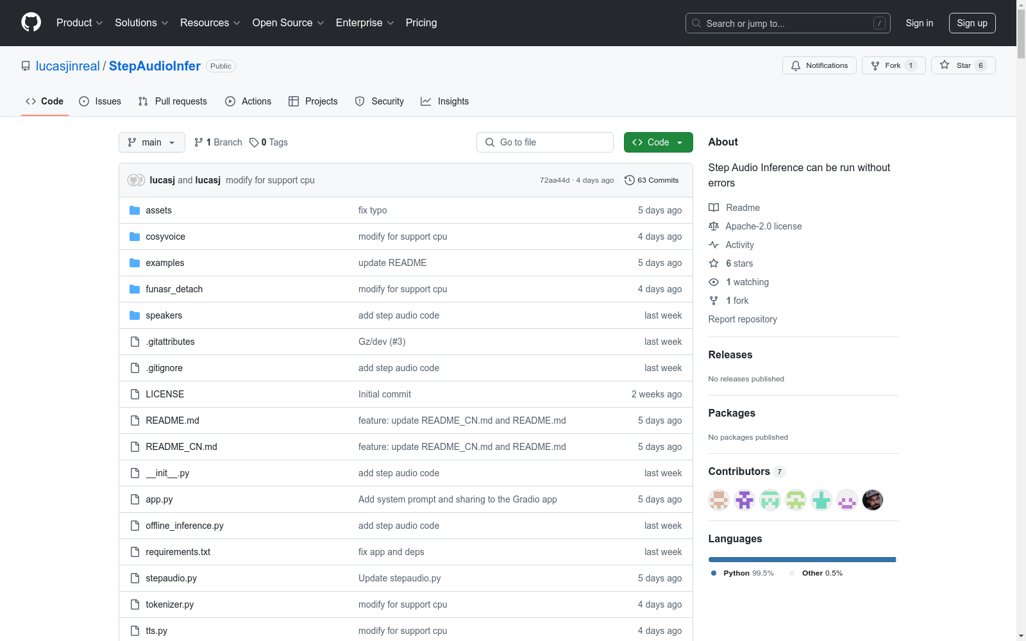Open the Solutions navigation menu
The image size is (1026, 641).
pos(141,23)
